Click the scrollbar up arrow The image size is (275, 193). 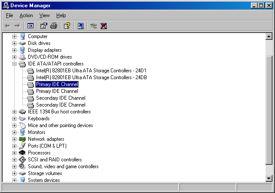pyautogui.click(x=269, y=36)
